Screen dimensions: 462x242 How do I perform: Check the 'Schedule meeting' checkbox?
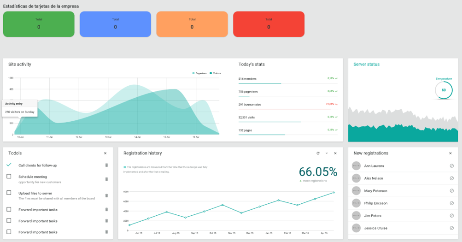[x=9, y=176]
